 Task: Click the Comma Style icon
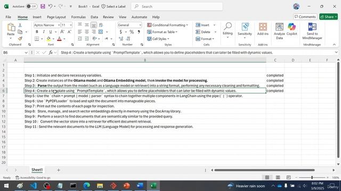(x=139, y=32)
